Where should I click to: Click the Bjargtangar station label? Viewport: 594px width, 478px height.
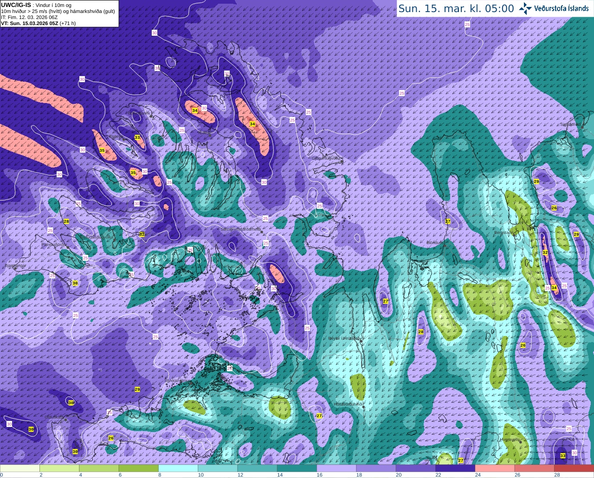click(x=15, y=265)
